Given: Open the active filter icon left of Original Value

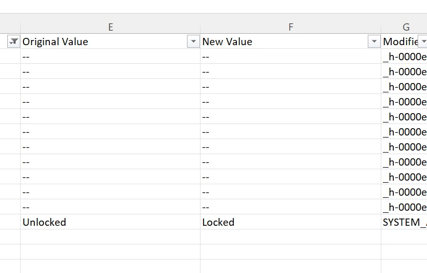Looking at the screenshot, I should click(14, 42).
